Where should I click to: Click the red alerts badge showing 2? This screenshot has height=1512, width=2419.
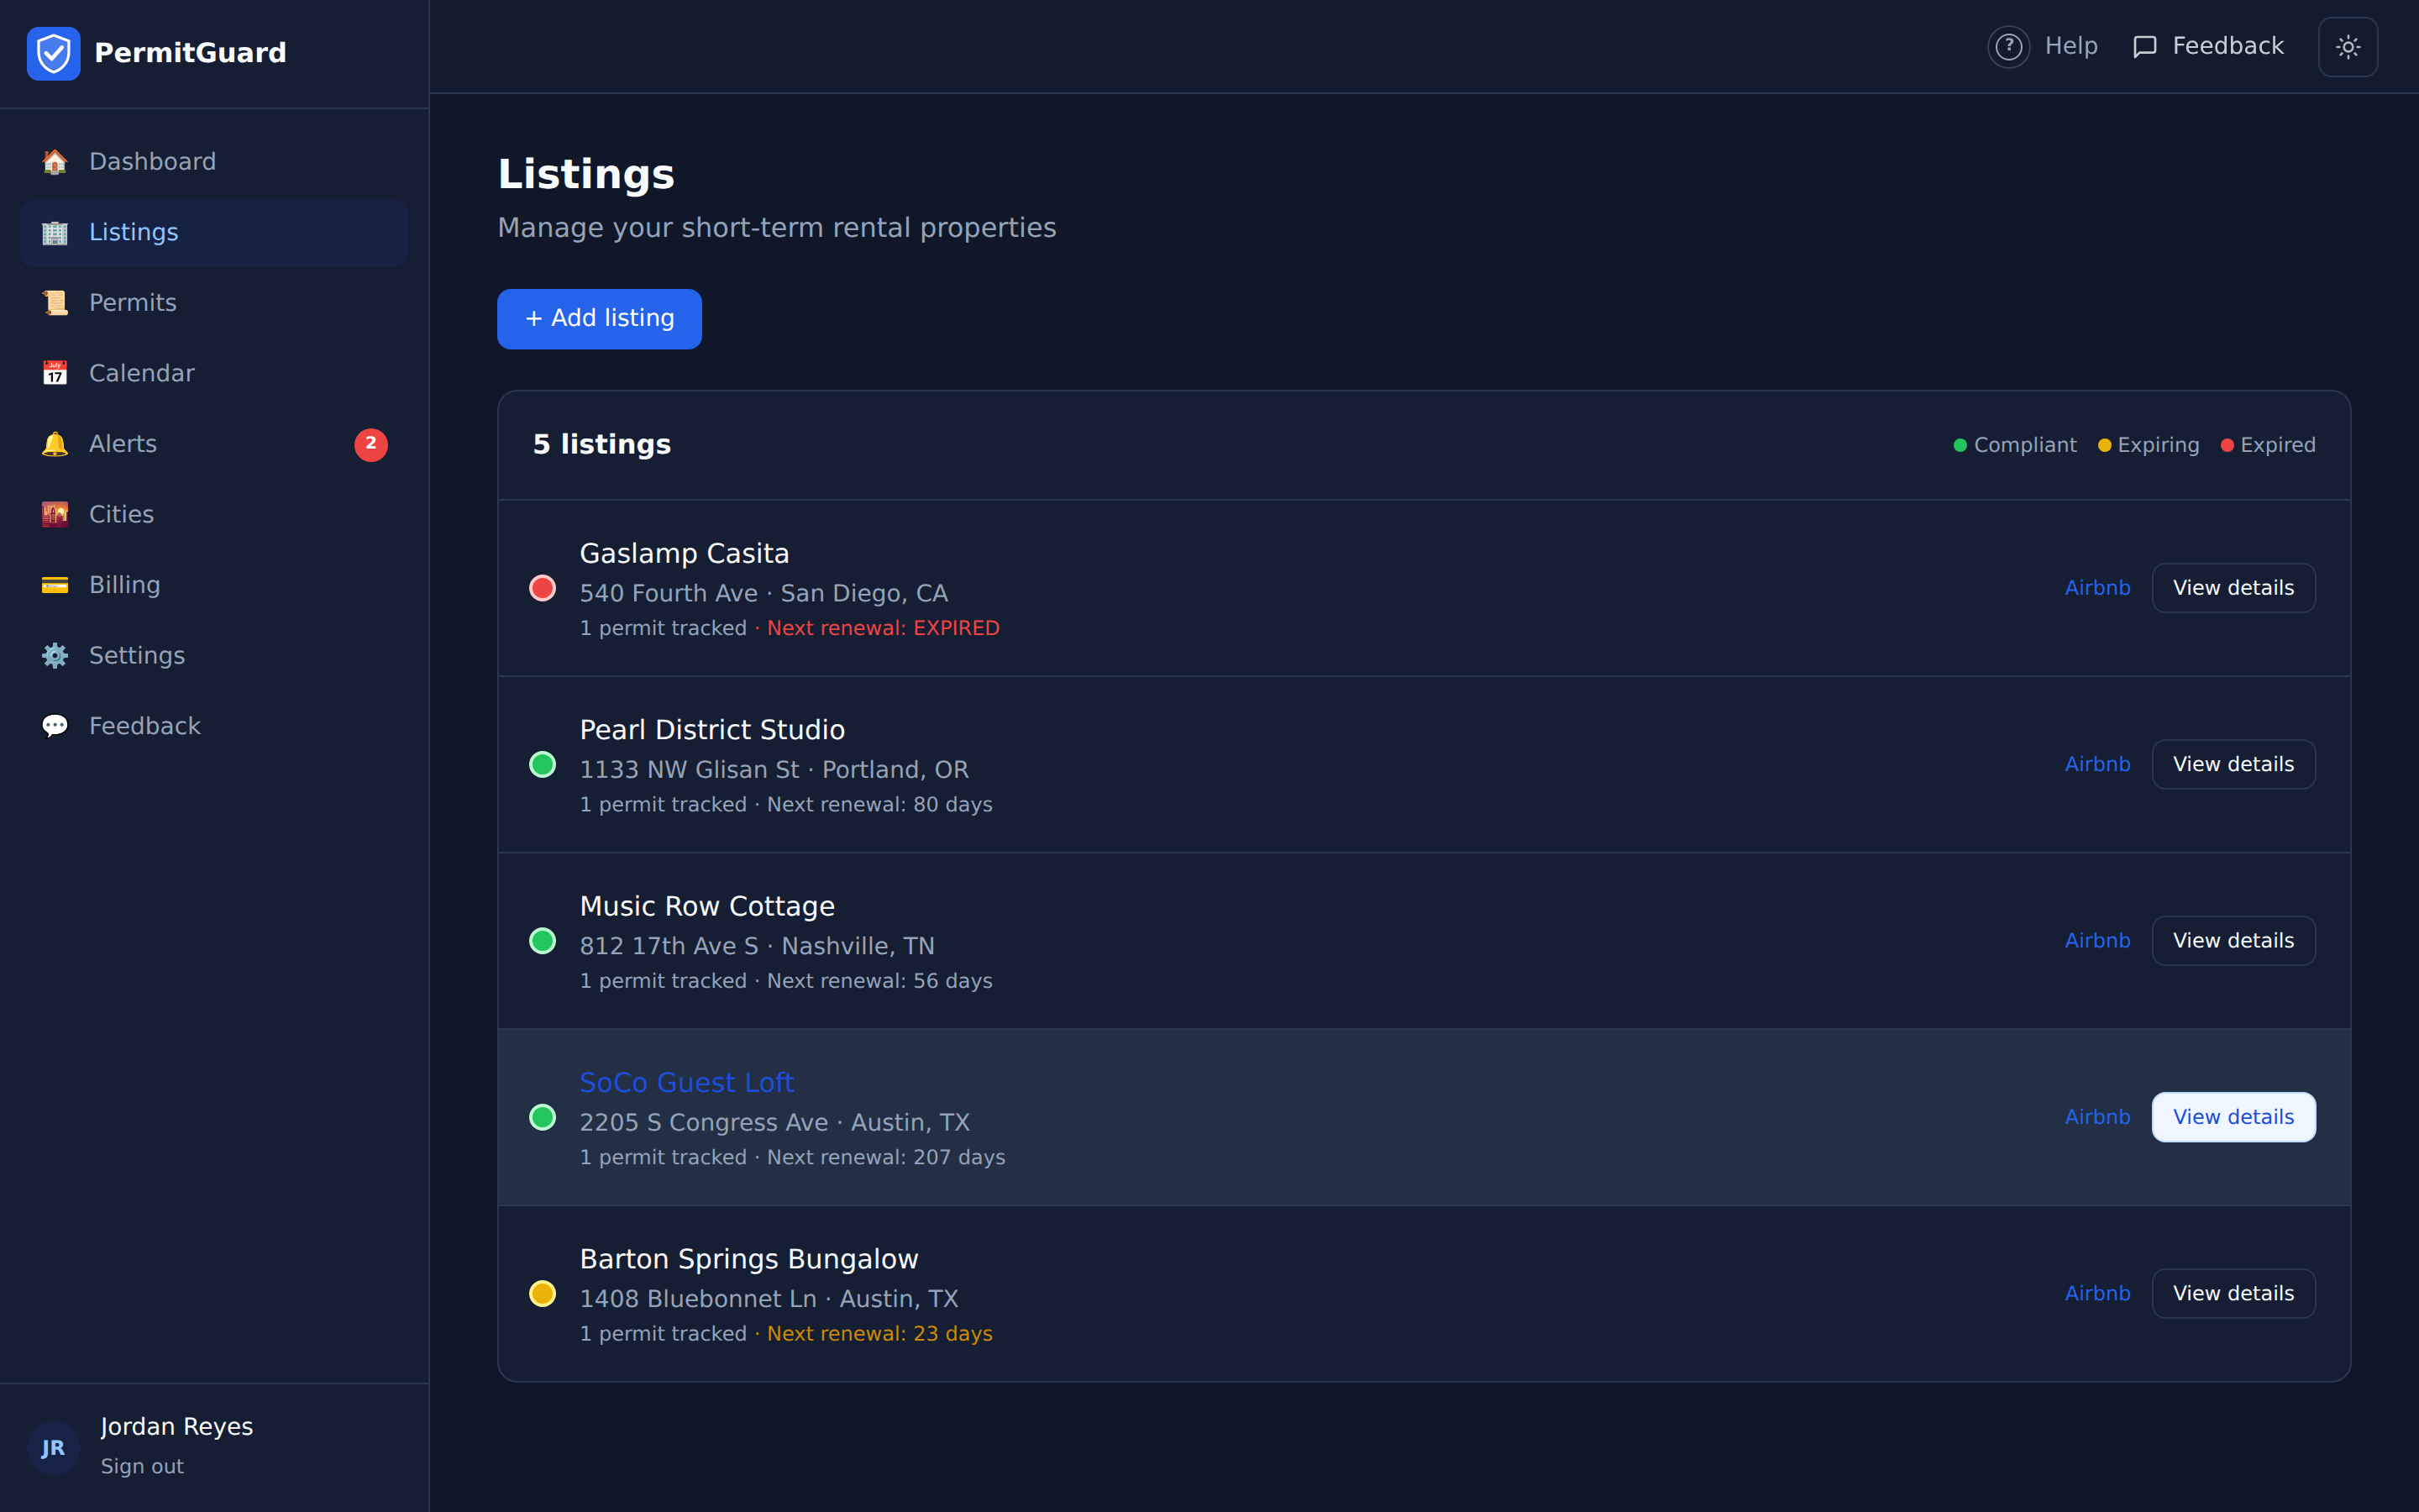[x=371, y=444]
